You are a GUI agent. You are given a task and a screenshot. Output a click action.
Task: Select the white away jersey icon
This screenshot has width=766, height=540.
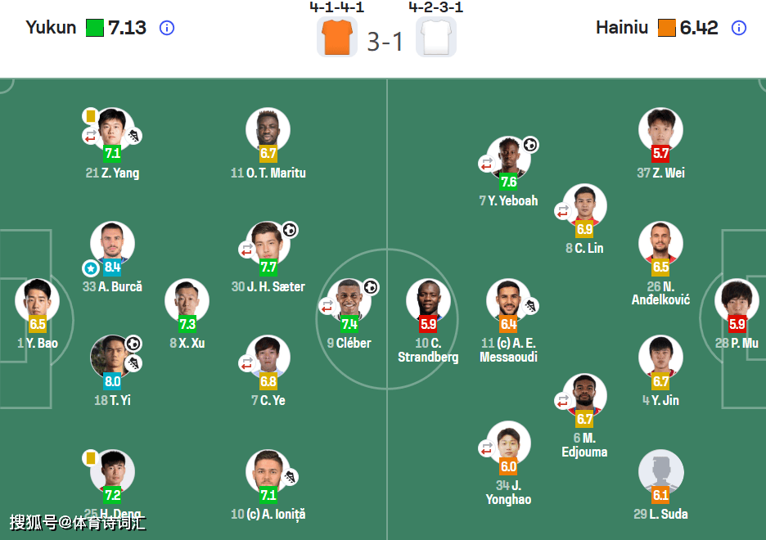(435, 37)
